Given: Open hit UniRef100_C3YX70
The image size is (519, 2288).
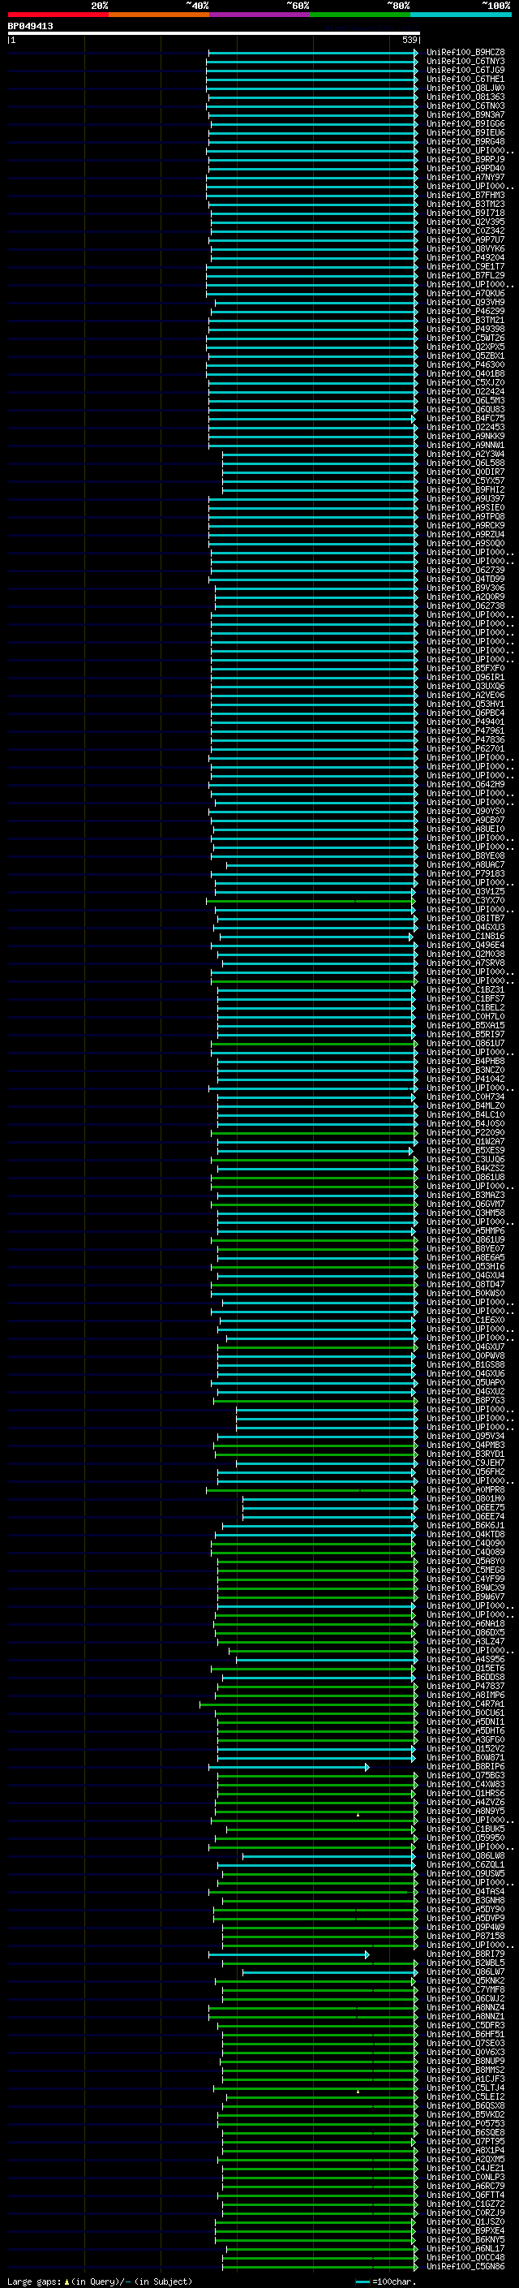Looking at the screenshot, I should pyautogui.click(x=465, y=901).
